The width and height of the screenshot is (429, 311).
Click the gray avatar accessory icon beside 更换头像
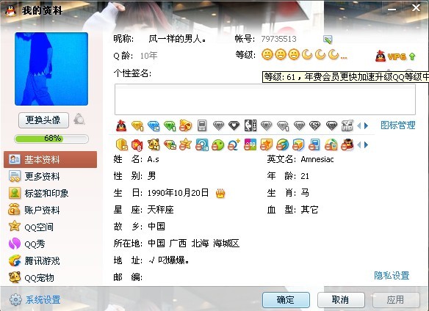pyautogui.click(x=79, y=120)
